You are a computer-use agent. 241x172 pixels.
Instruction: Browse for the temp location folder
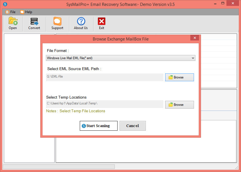(x=179, y=105)
